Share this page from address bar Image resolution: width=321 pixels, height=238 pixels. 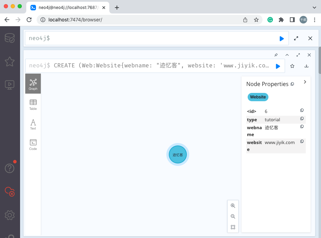[245, 20]
